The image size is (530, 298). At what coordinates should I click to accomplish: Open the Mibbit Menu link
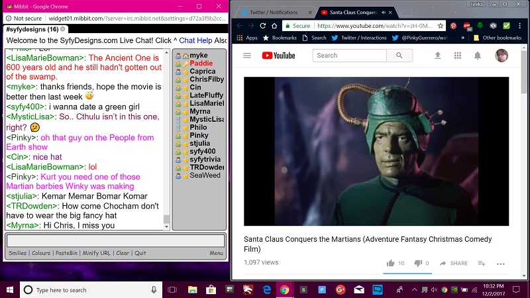coord(216,253)
